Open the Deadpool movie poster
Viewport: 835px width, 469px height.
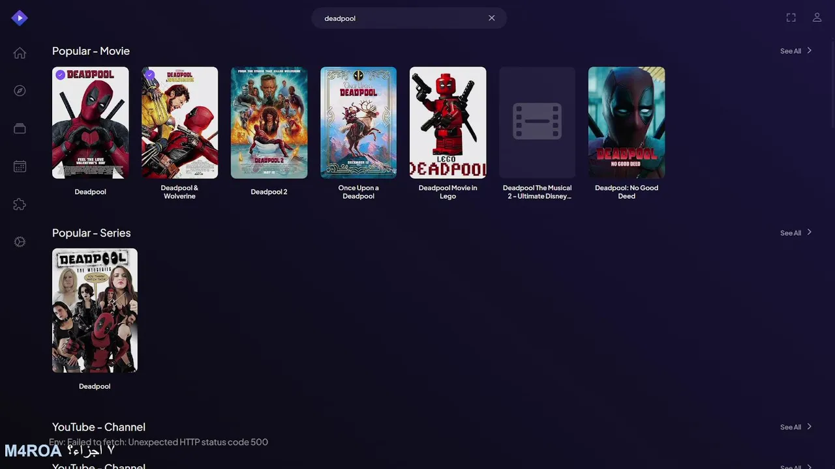coord(90,122)
